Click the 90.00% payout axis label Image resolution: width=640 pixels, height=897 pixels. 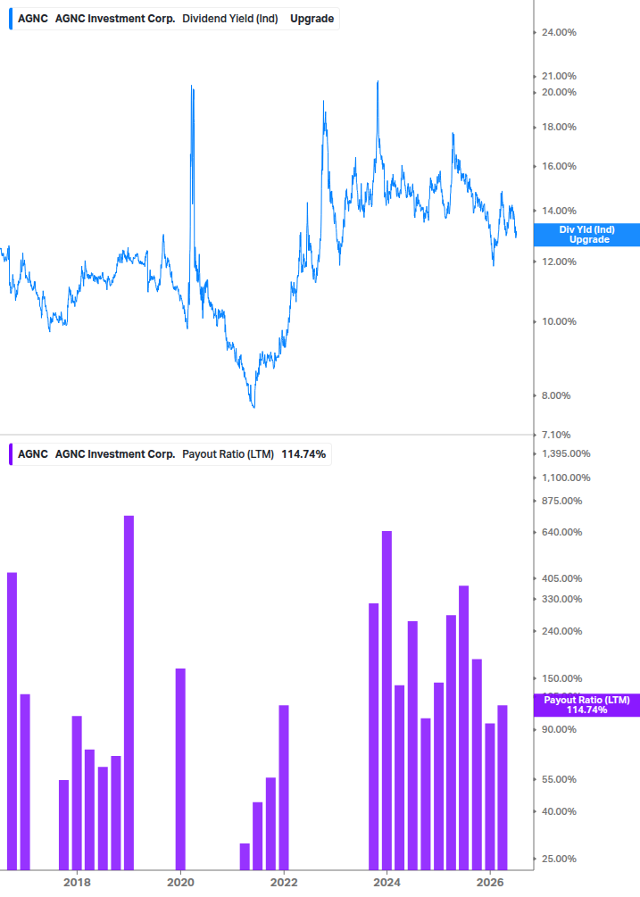[x=559, y=729]
